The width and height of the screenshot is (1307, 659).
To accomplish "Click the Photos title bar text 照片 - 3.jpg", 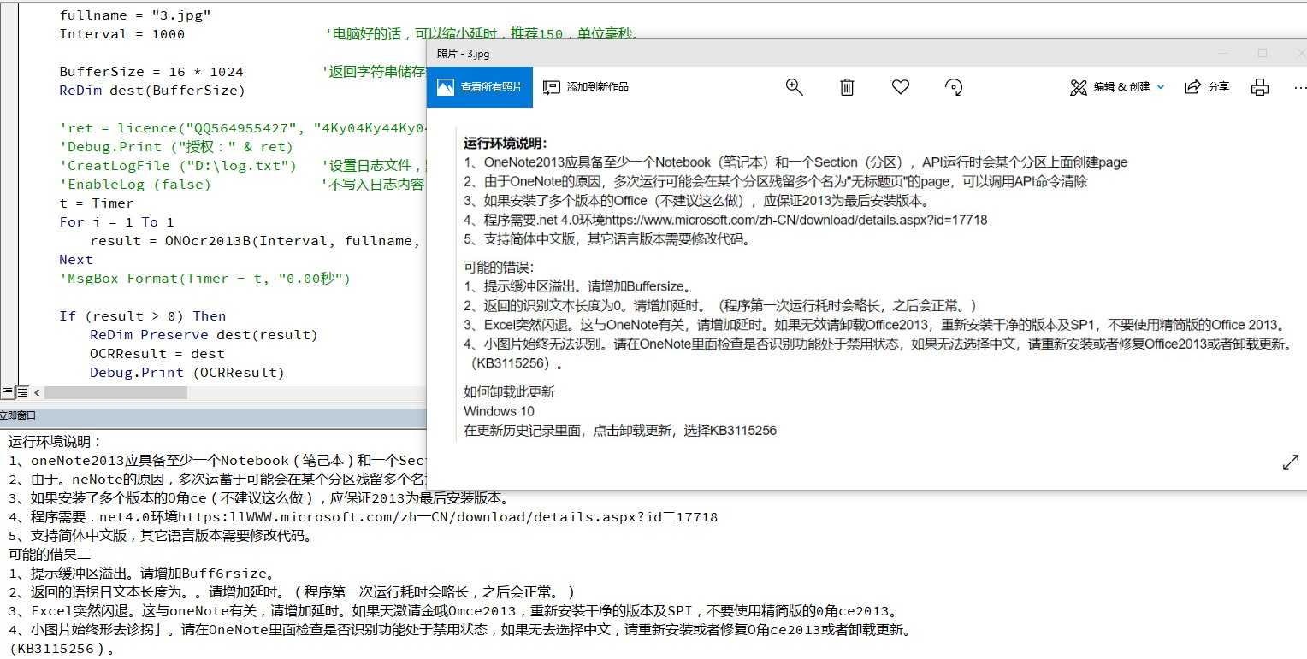I will [463, 53].
